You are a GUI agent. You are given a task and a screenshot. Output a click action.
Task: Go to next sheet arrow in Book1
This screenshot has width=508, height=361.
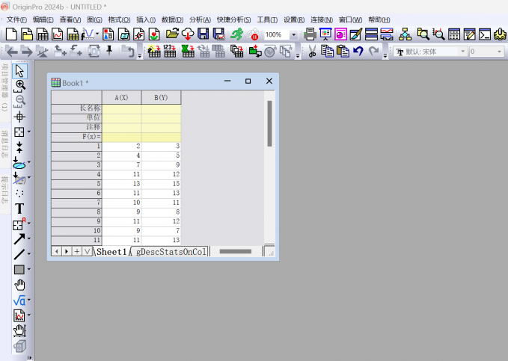coord(67,251)
